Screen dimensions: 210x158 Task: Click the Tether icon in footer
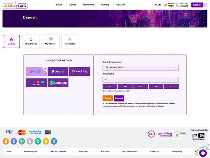pos(22,141)
